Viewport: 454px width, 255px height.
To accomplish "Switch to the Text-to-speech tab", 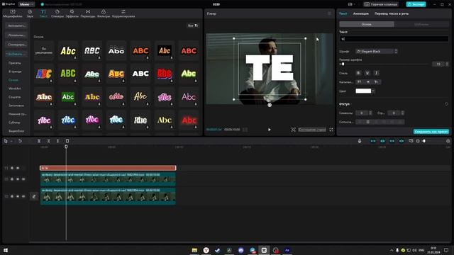I will (392, 13).
